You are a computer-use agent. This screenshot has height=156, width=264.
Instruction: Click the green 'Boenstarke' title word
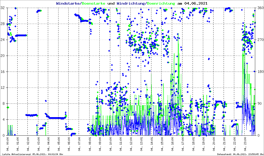pyautogui.click(x=93, y=3)
